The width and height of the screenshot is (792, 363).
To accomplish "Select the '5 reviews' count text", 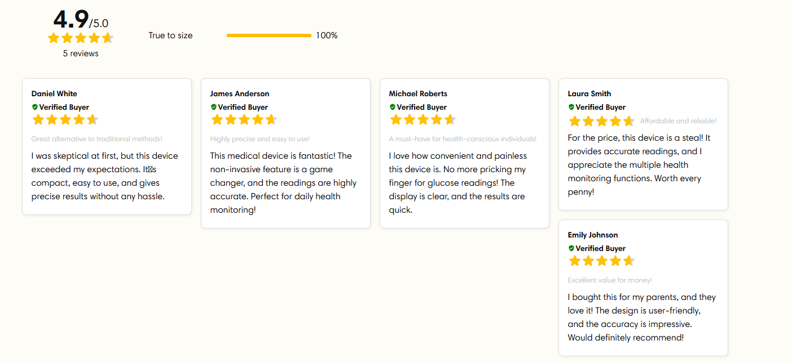I will click(81, 53).
